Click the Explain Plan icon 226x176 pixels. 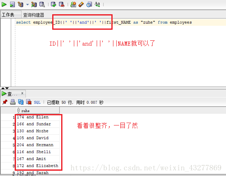[x=20, y=4]
